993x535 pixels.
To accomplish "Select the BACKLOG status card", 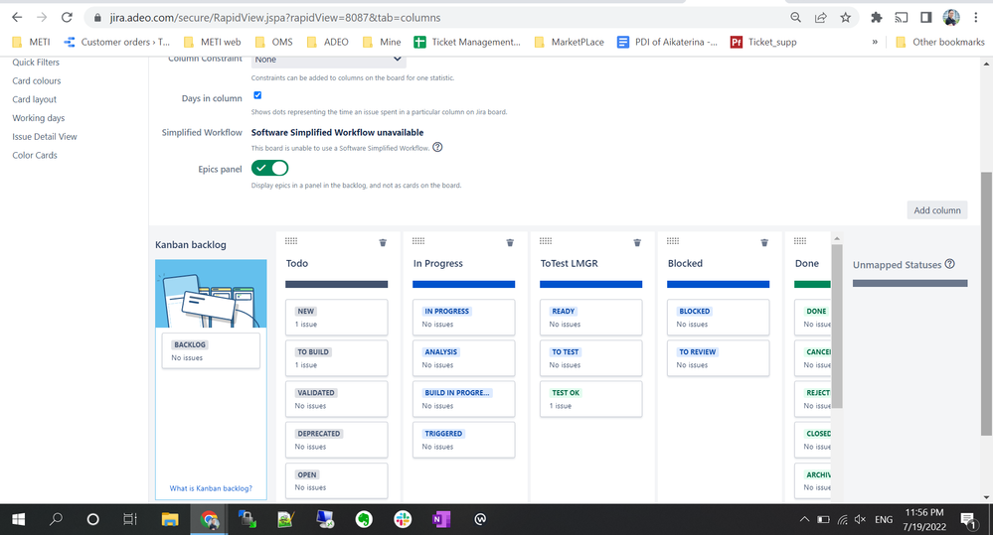I will click(211, 350).
